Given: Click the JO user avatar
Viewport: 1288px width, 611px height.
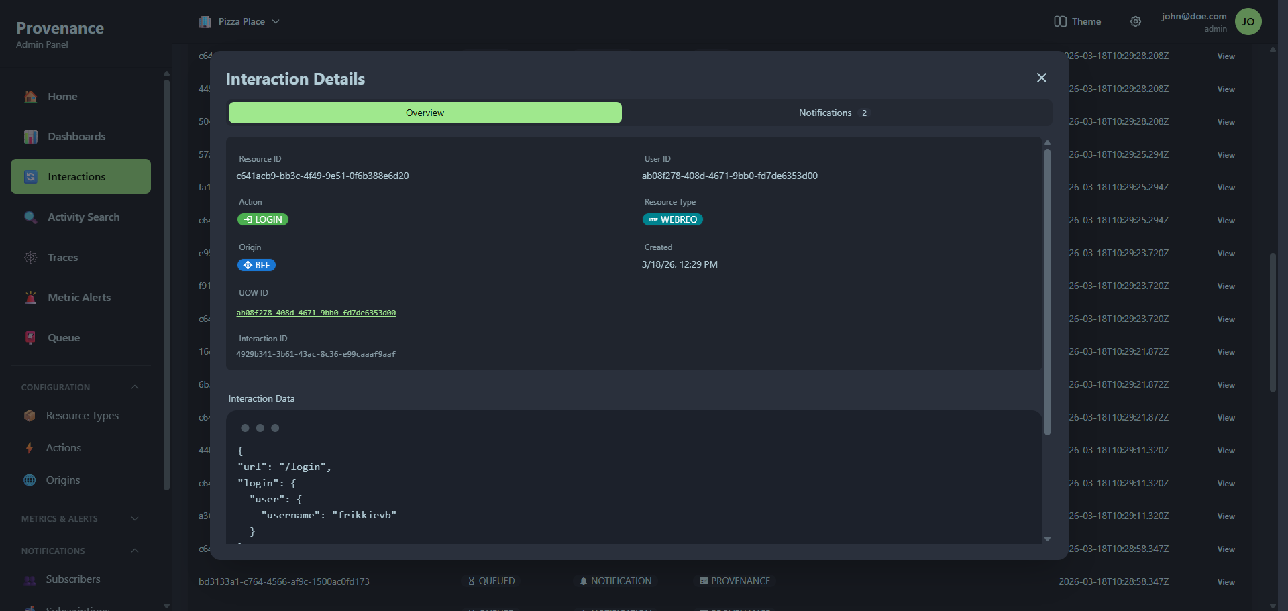Looking at the screenshot, I should (1248, 21).
